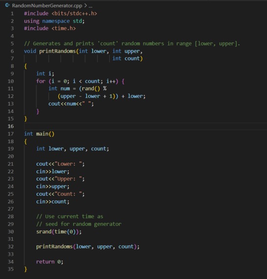
Task: Open the breadcrumb ellipsis symbol list
Action: point(91,6)
